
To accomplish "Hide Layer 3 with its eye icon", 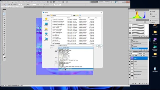I will pos(129,68).
